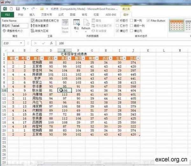191x166 pixels.
Task: Open the filter dropdown in column C header
Action: [42, 58]
